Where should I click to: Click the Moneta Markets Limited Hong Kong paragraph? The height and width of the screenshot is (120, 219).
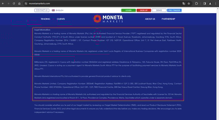108,85
